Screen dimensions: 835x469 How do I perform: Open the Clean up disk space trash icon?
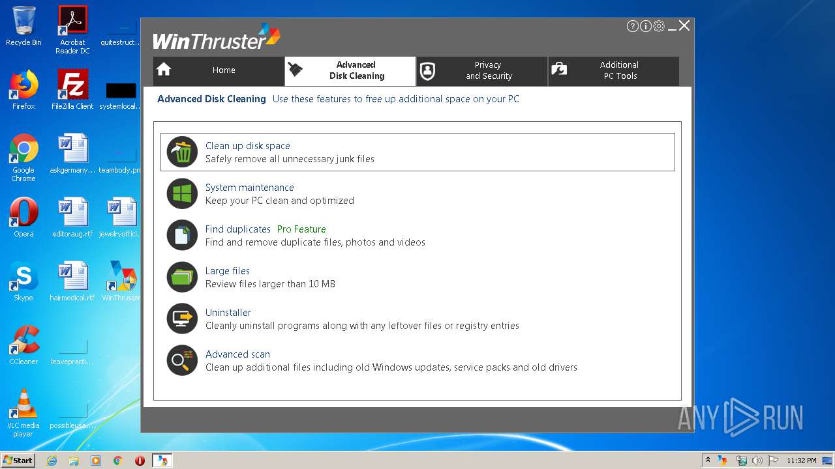[182, 152]
